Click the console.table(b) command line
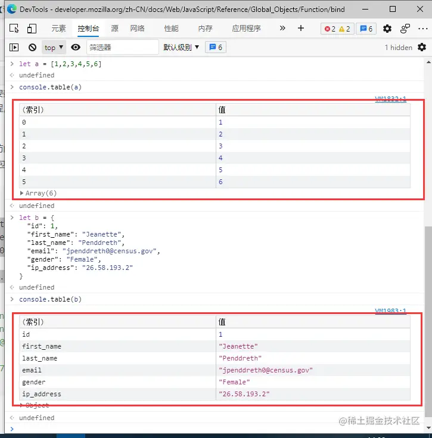The width and height of the screenshot is (432, 438). tap(50, 299)
